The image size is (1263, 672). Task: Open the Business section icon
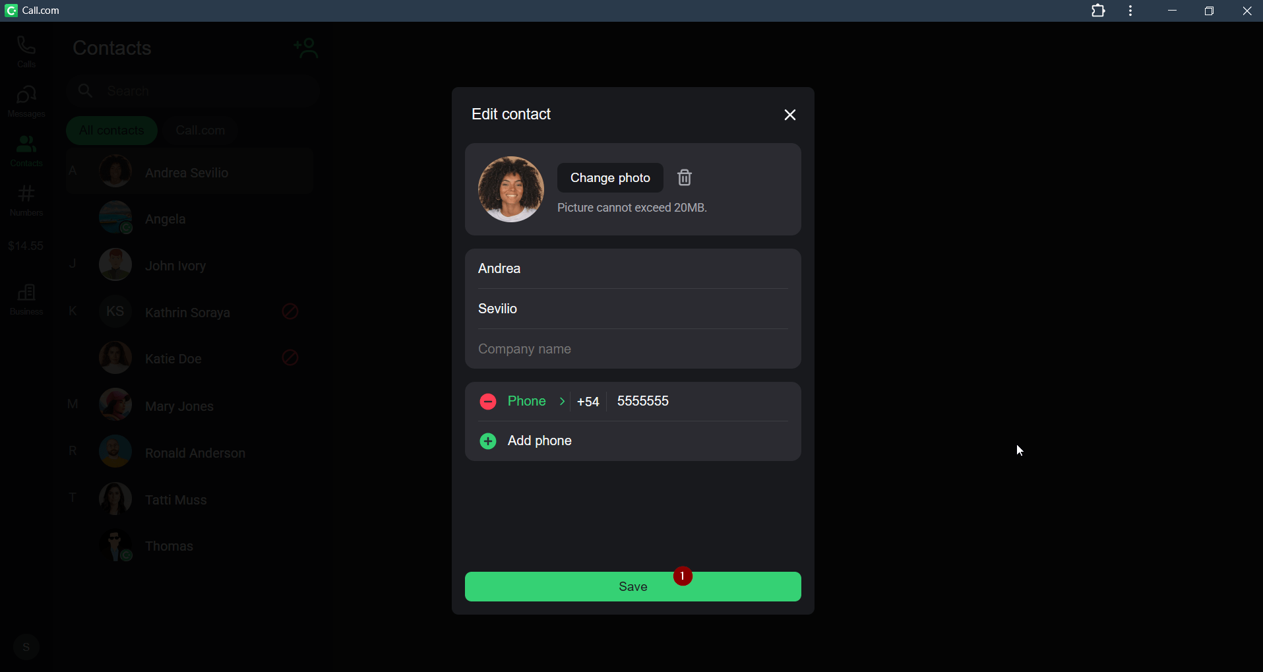click(26, 299)
